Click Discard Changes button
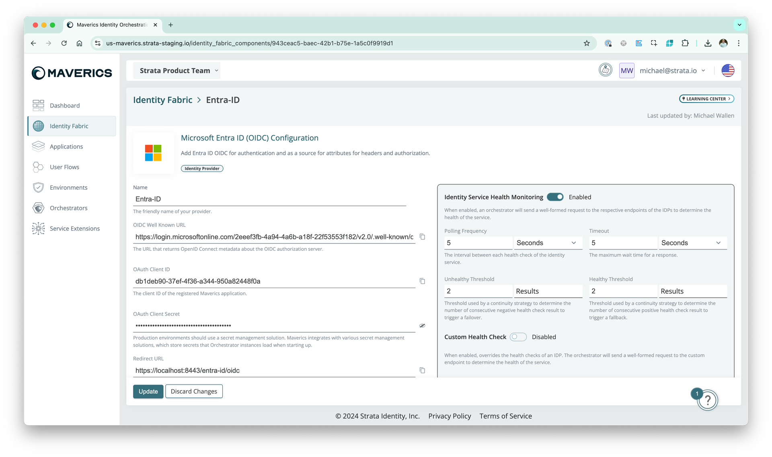The width and height of the screenshot is (772, 457). click(x=194, y=391)
